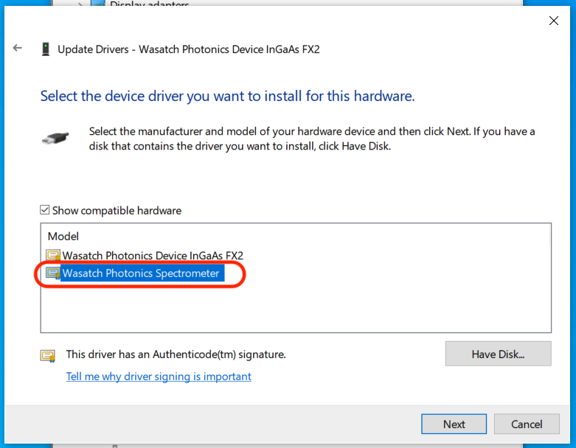This screenshot has width=576, height=448.
Task: Open the Have Disk... dialog
Action: click(498, 354)
